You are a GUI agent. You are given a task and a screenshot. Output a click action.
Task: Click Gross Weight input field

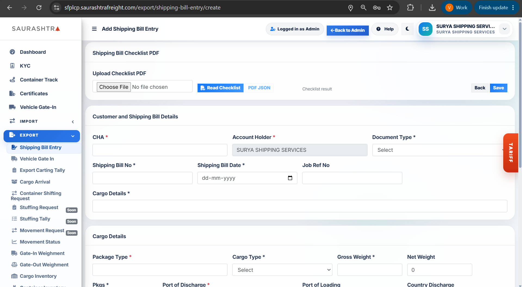370,270
